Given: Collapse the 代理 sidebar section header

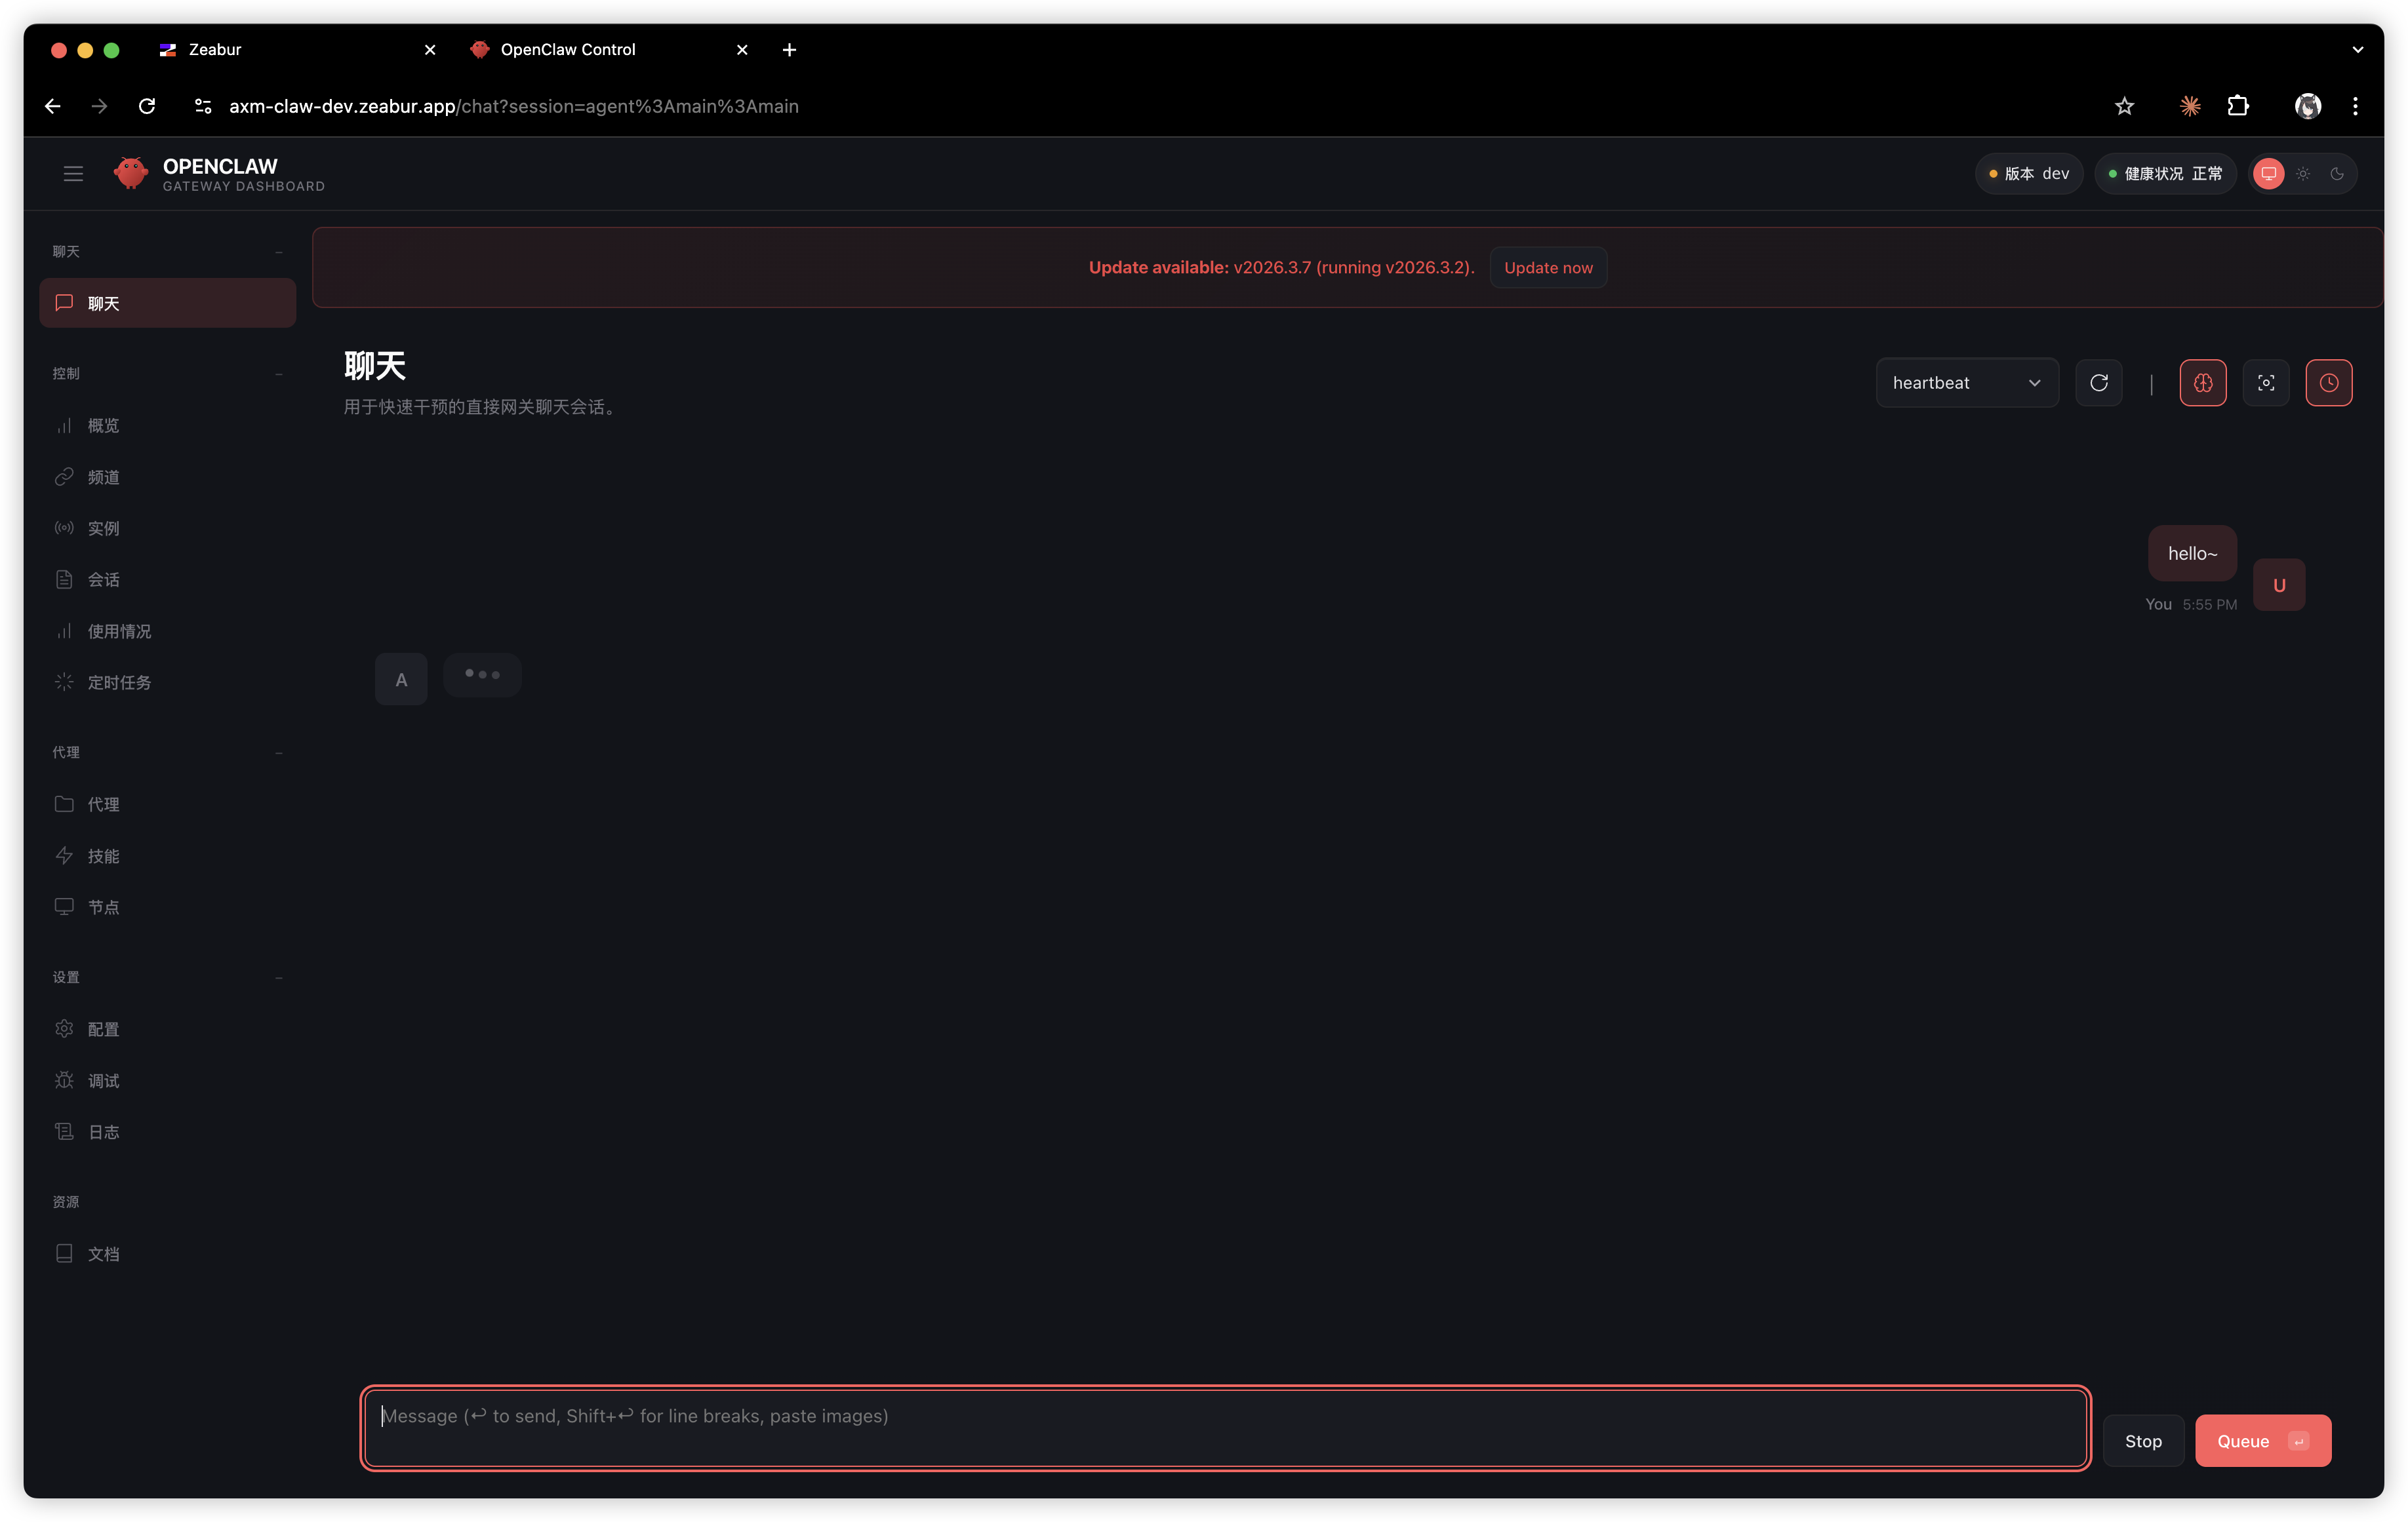Looking at the screenshot, I should pyautogui.click(x=279, y=752).
